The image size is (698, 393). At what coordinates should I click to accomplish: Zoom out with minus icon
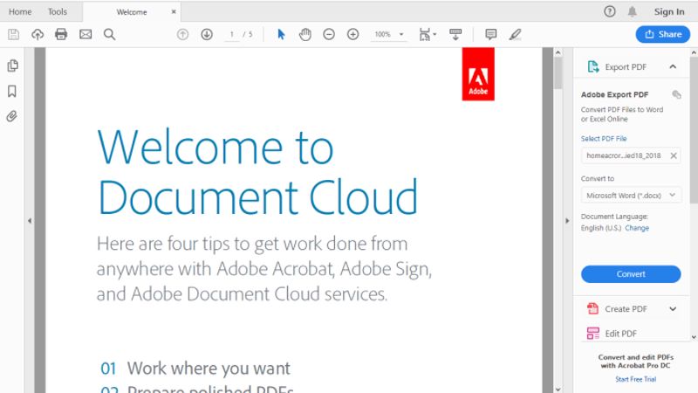click(x=329, y=34)
